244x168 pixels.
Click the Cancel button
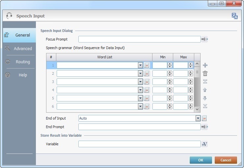point(226,160)
